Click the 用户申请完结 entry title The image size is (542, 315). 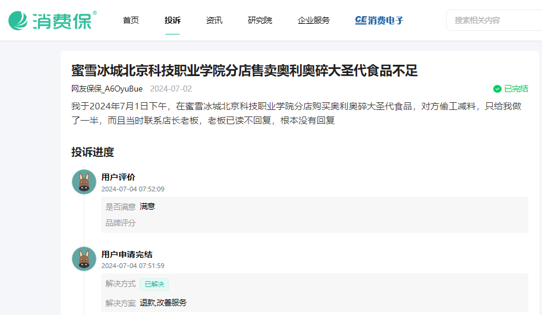point(127,254)
